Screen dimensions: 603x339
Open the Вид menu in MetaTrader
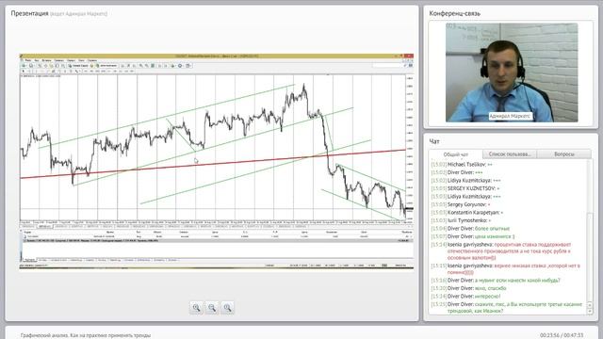(37, 60)
